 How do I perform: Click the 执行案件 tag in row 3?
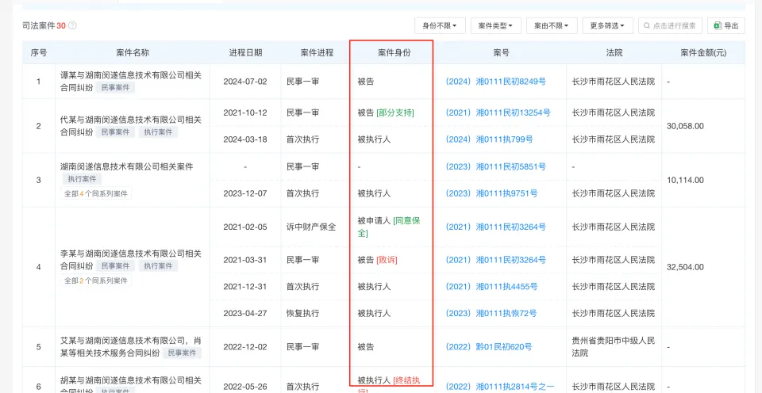coord(82,179)
